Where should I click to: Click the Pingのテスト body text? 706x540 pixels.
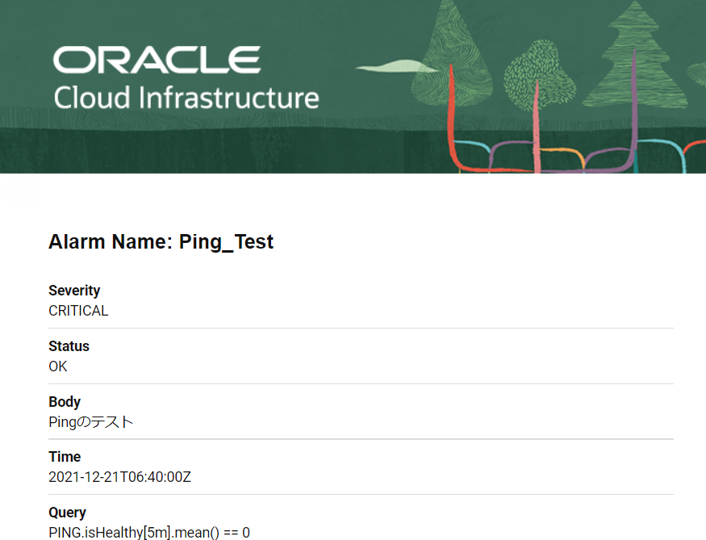point(90,422)
